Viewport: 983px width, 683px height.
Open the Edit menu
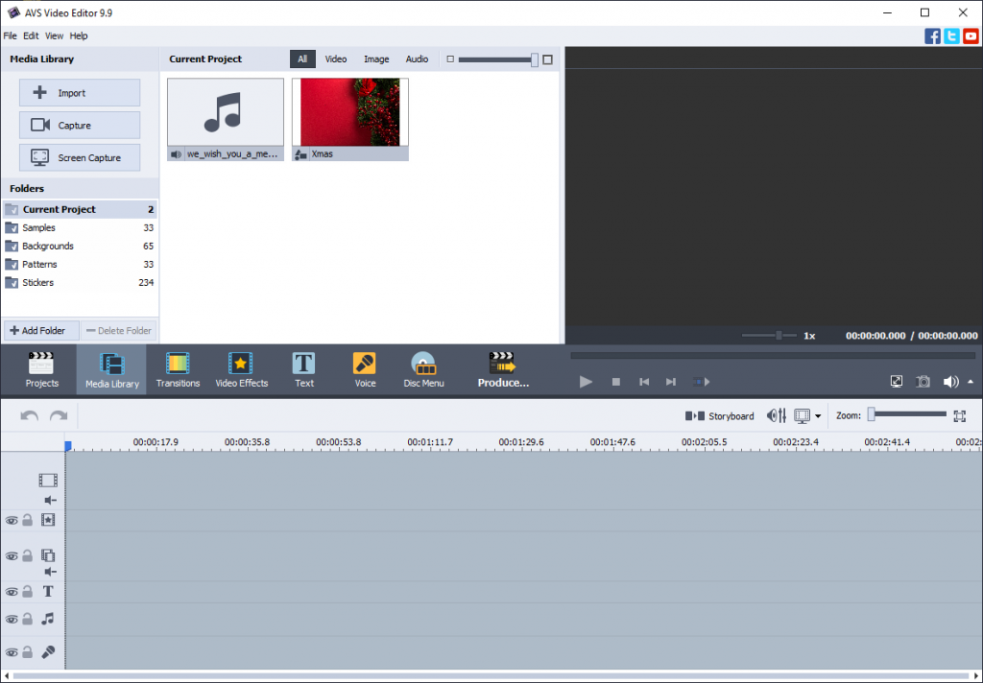[x=31, y=35]
